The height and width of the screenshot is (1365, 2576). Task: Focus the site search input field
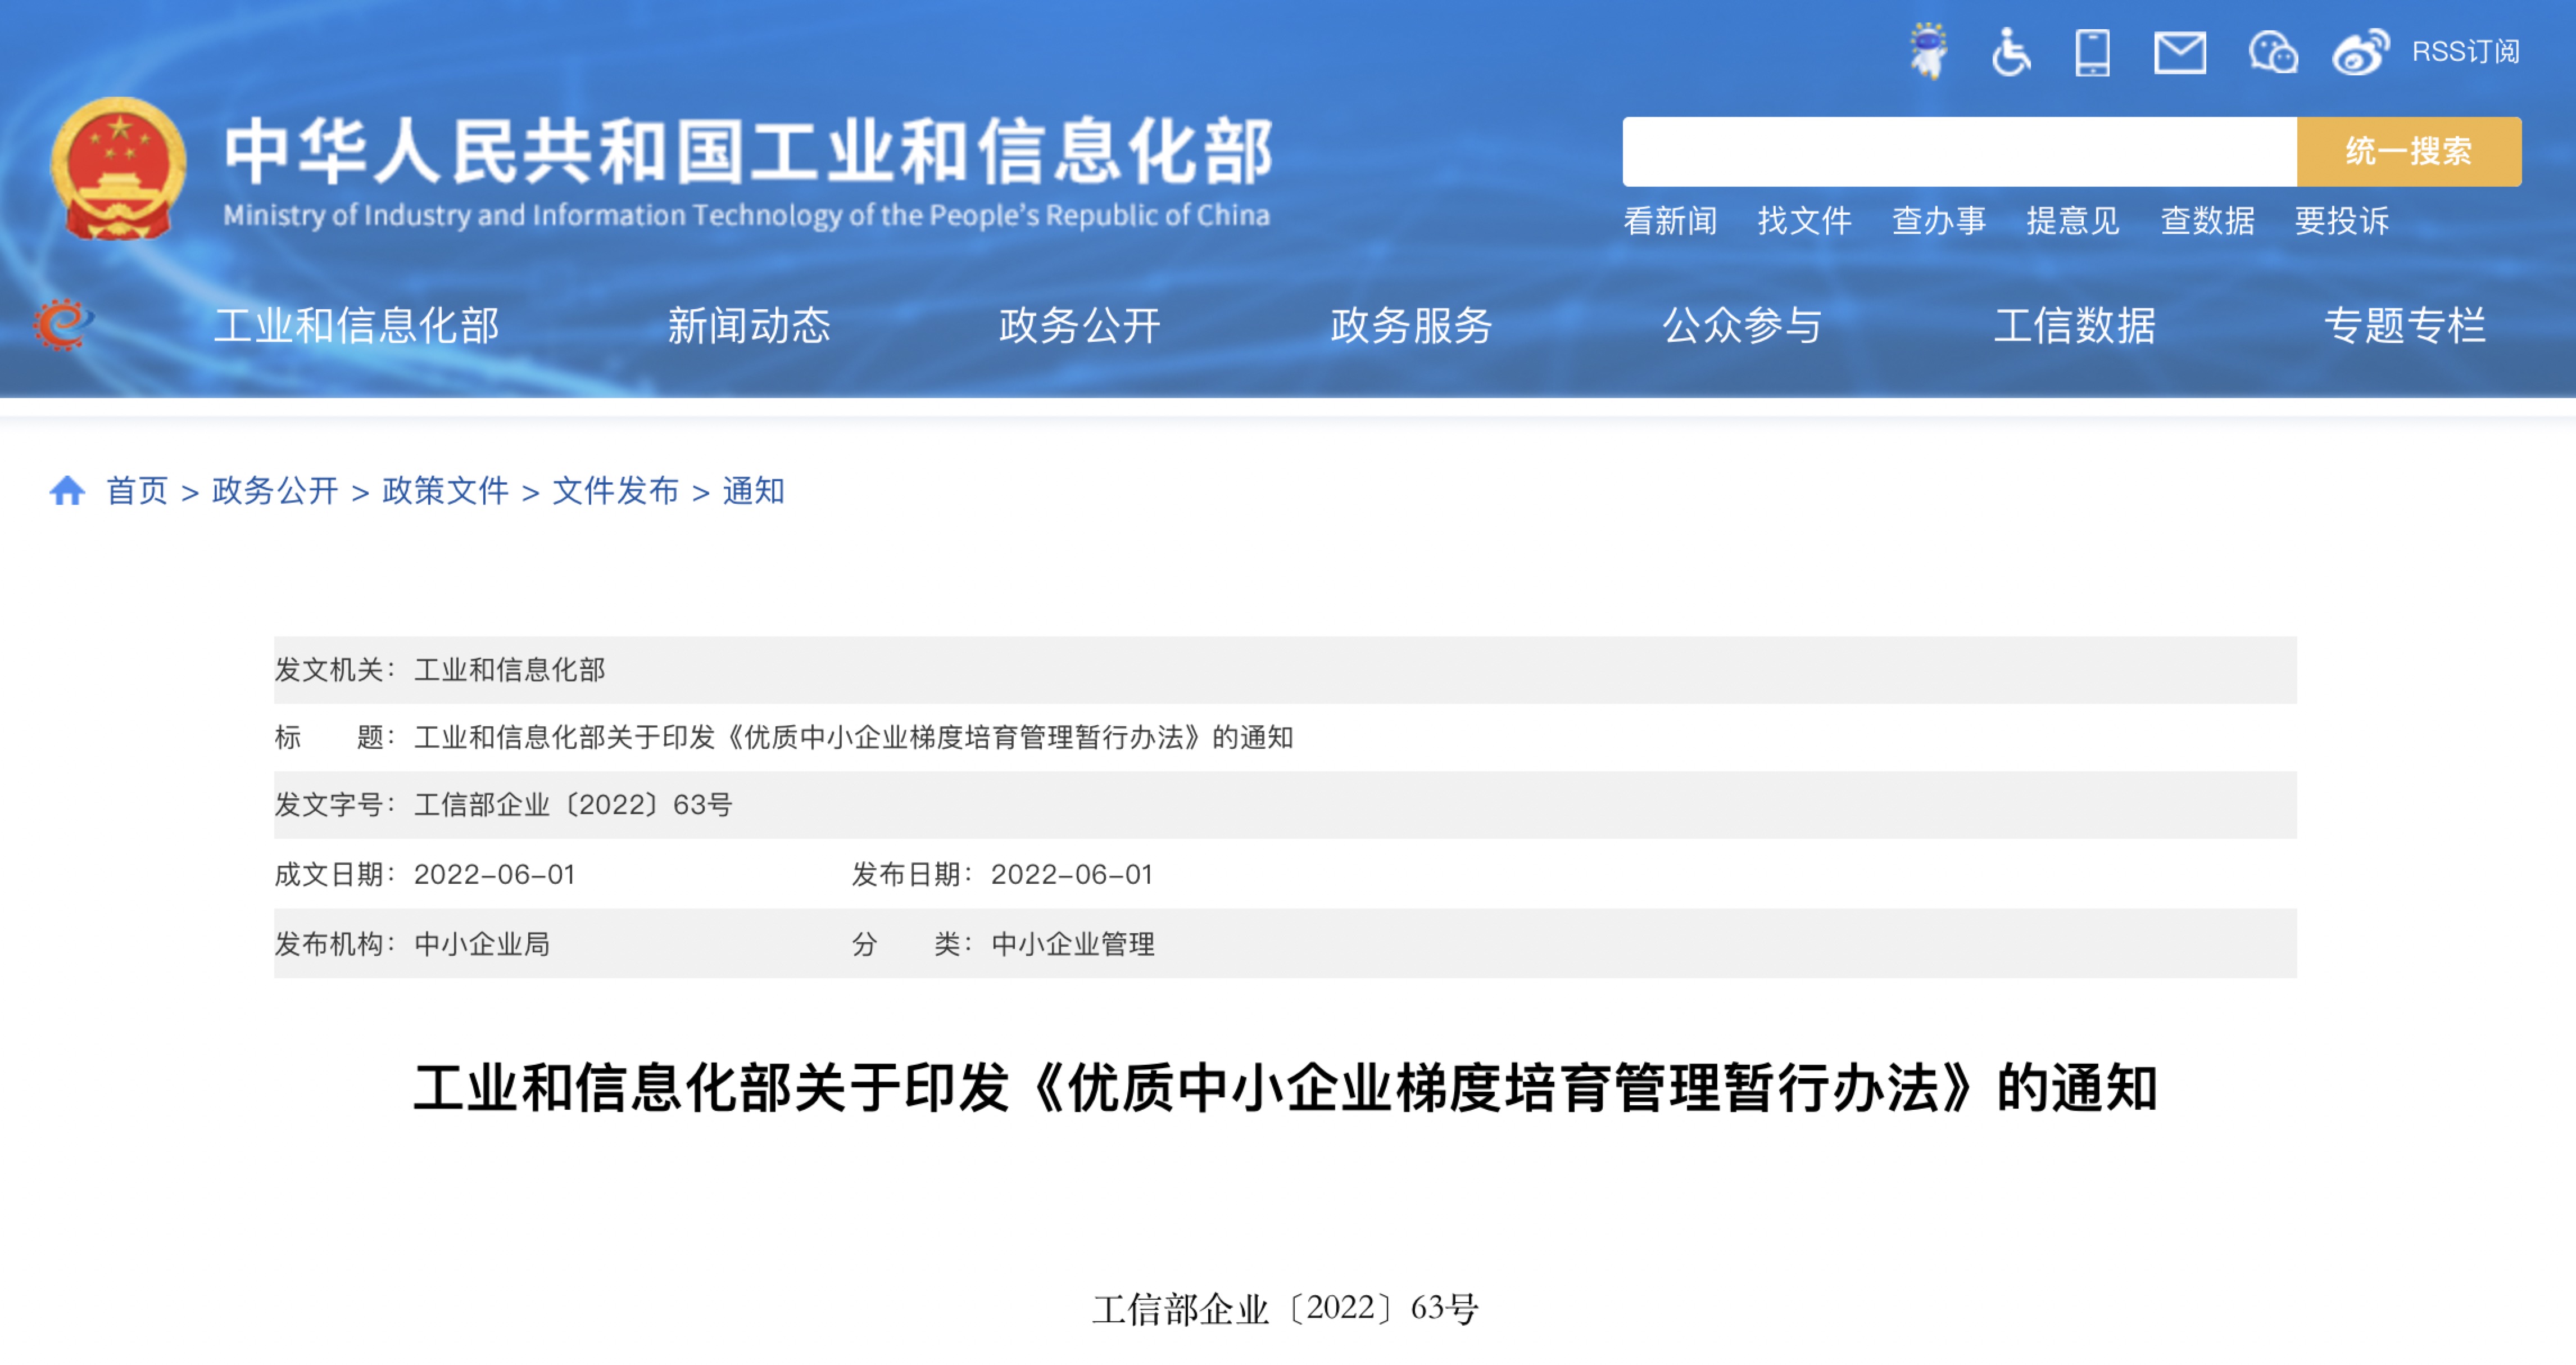click(x=1959, y=151)
